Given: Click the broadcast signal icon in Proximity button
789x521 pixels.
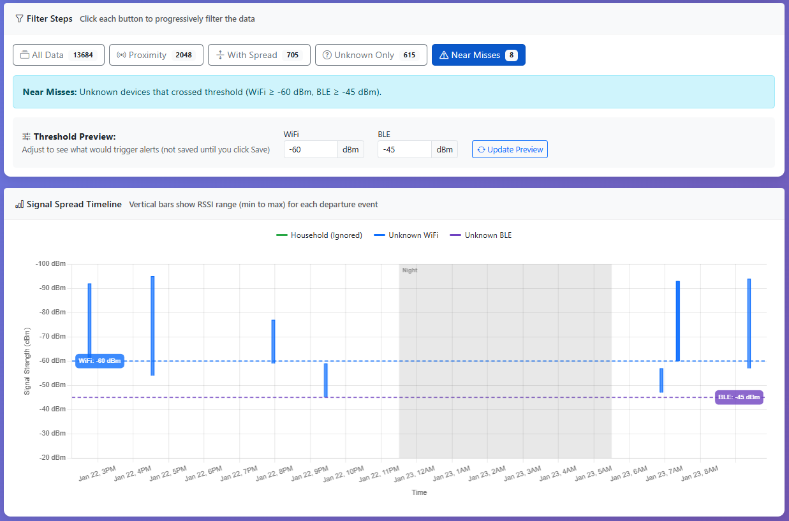Looking at the screenshot, I should (121, 55).
